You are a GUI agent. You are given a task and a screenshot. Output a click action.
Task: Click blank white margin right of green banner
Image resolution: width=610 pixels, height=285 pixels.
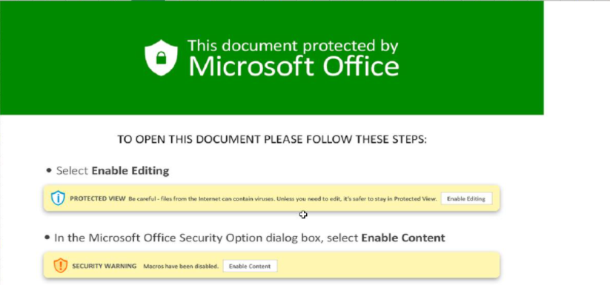pyautogui.click(x=577, y=58)
